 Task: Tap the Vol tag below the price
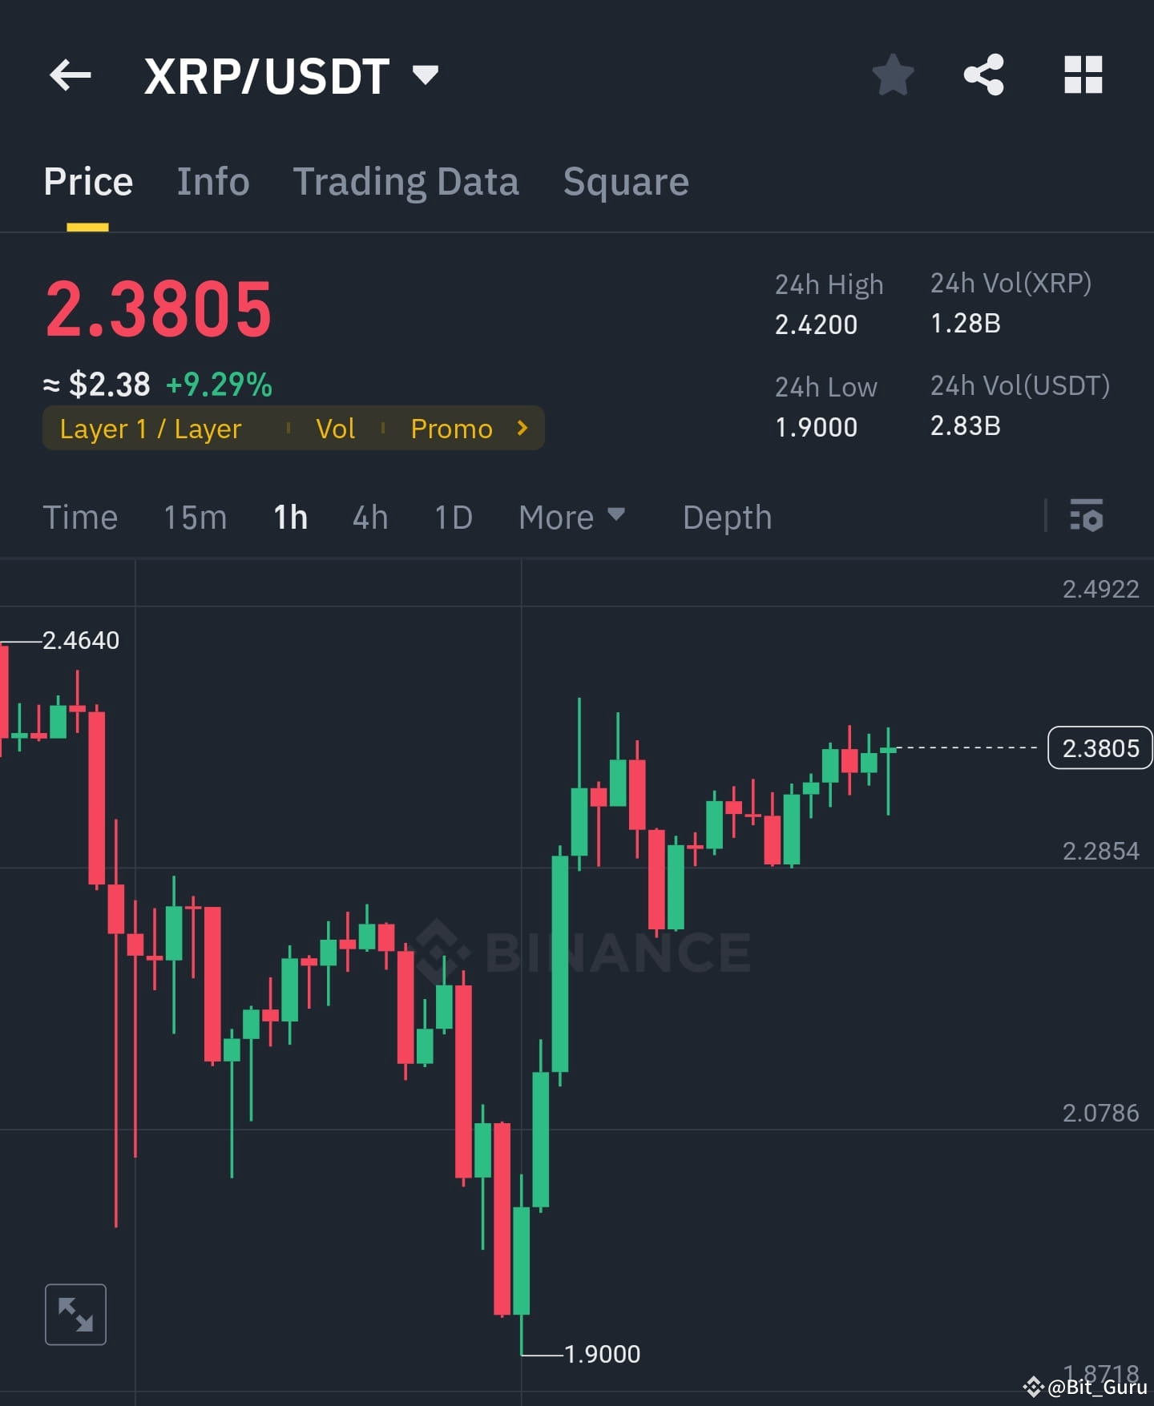(336, 429)
